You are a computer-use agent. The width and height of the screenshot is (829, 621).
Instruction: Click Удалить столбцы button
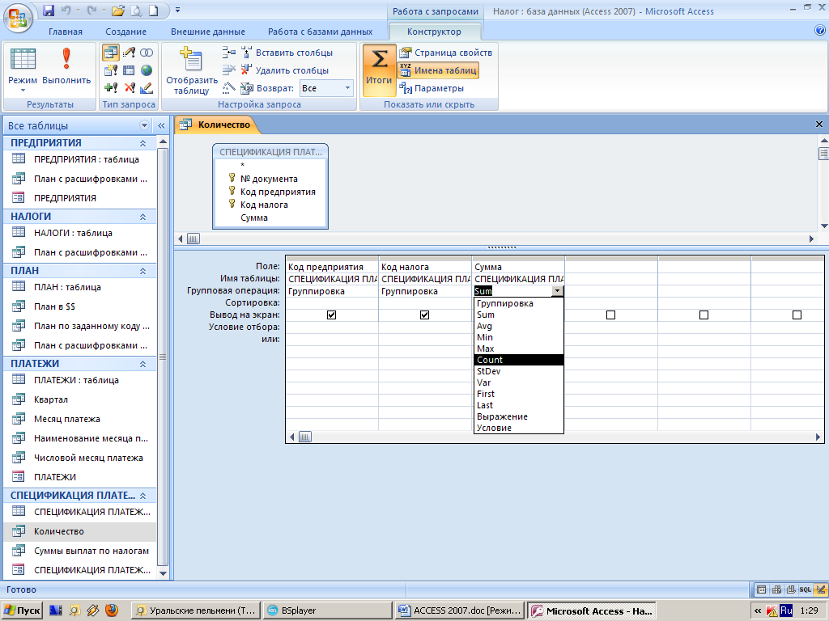[x=284, y=70]
